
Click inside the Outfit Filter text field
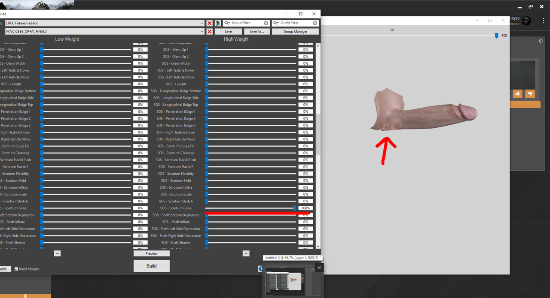point(296,23)
